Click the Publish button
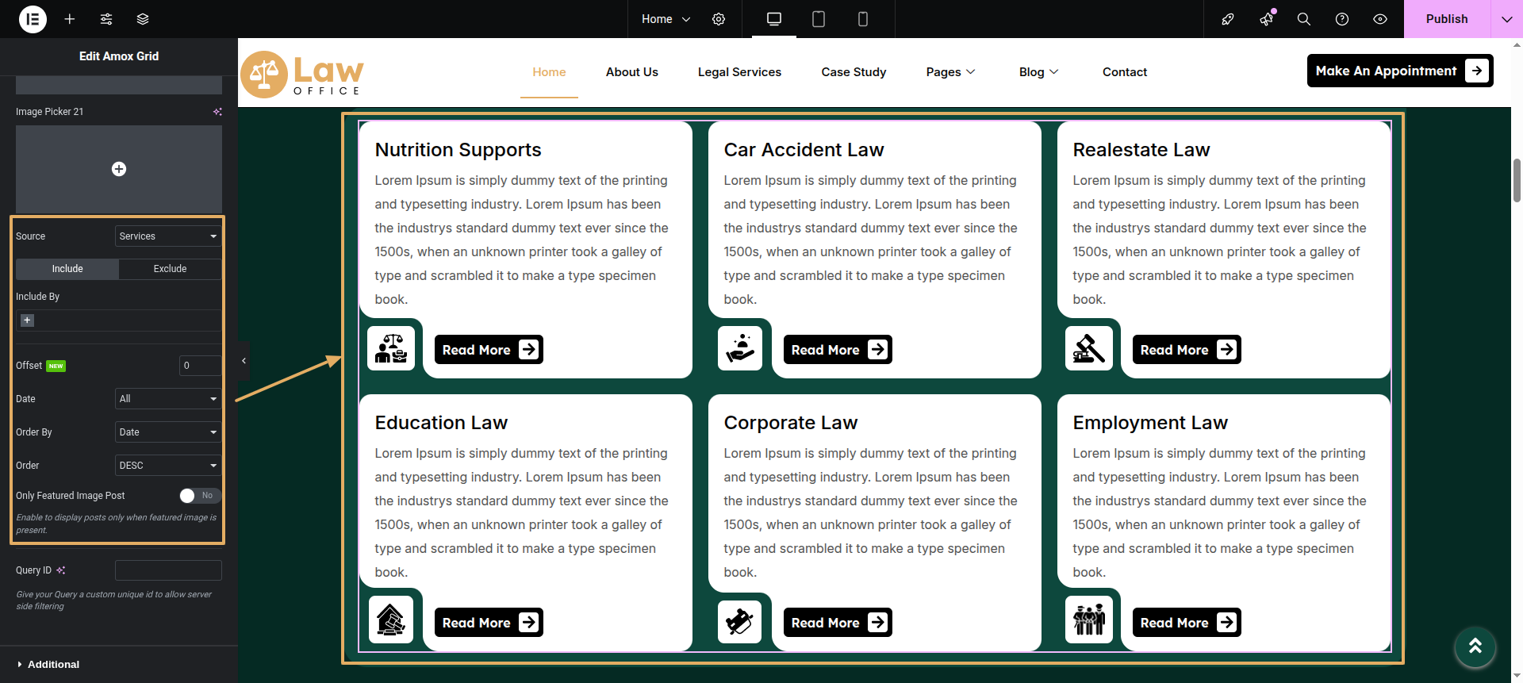 click(x=1446, y=19)
